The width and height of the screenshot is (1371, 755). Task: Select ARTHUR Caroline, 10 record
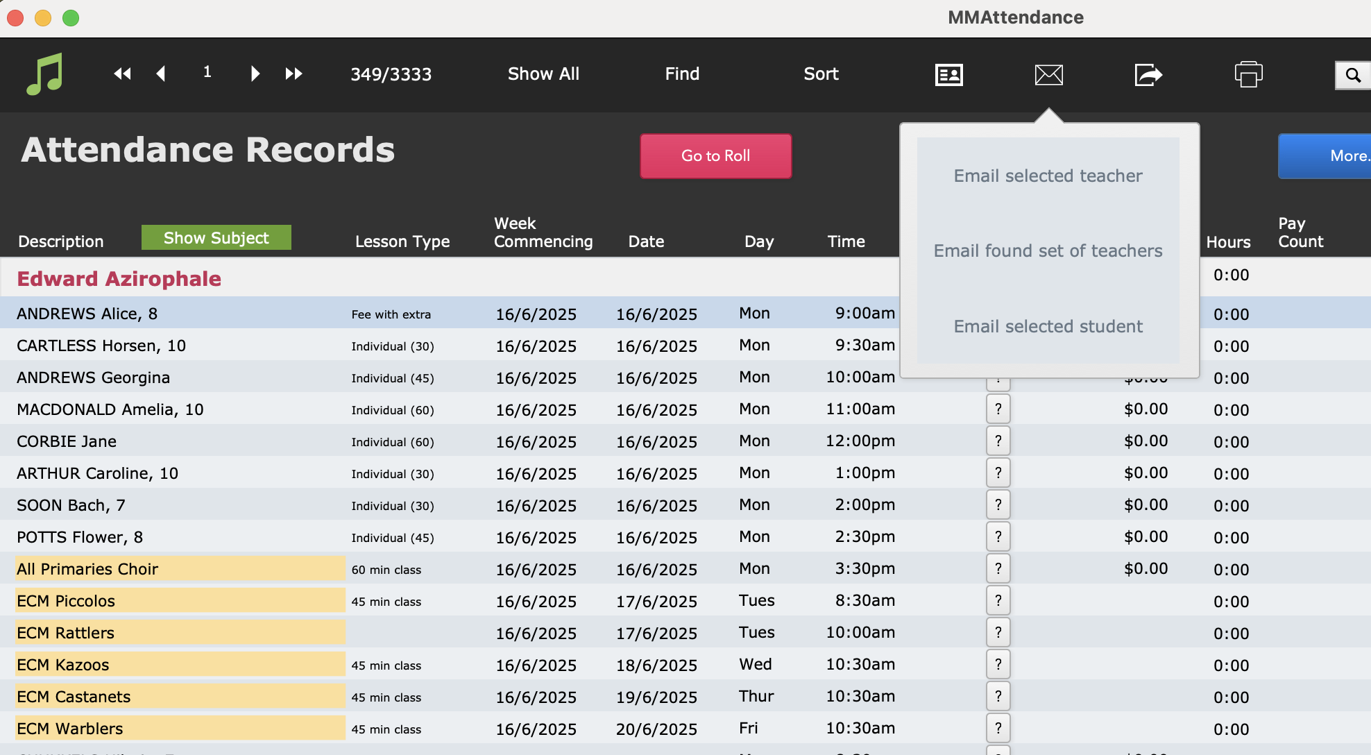[97, 473]
